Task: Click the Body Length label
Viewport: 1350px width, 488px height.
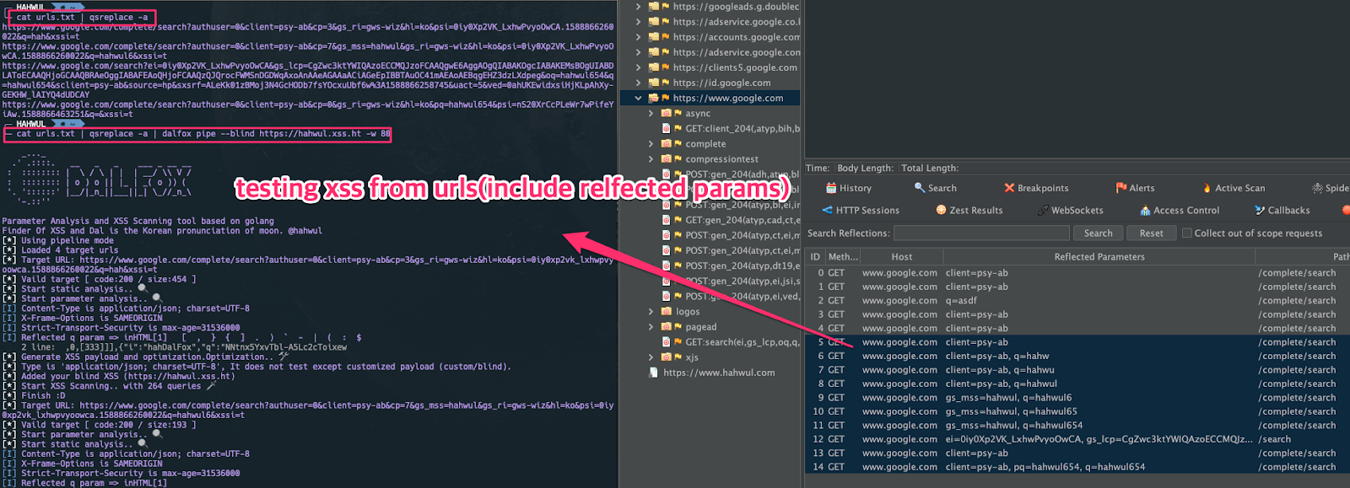Action: click(x=865, y=168)
